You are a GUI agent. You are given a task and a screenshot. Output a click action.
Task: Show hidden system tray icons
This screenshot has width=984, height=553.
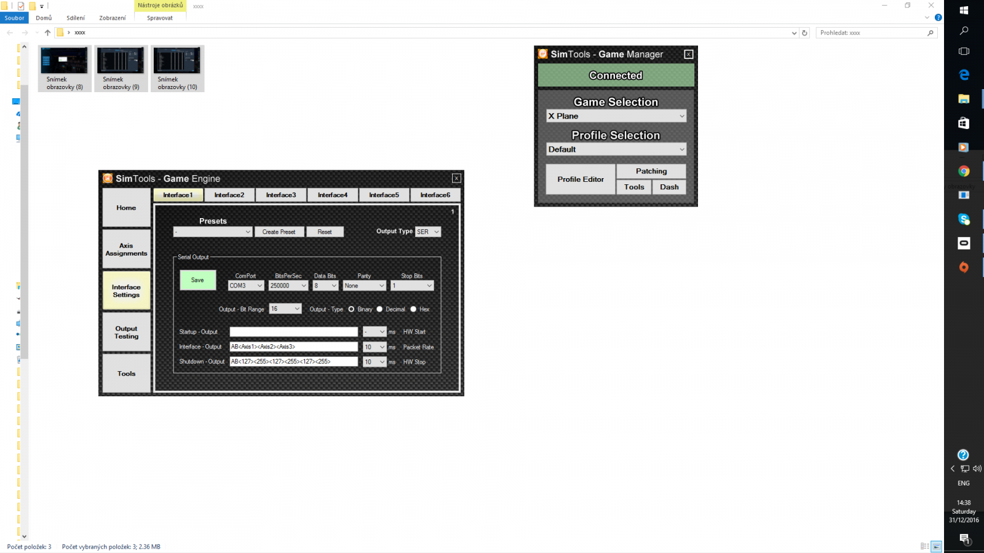pyautogui.click(x=953, y=468)
